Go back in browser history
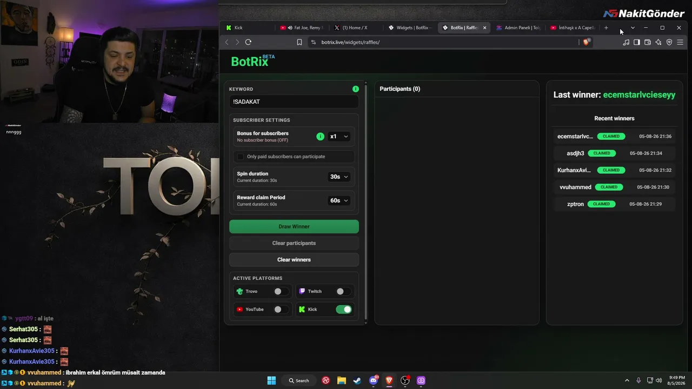The image size is (692, 389). tap(227, 42)
